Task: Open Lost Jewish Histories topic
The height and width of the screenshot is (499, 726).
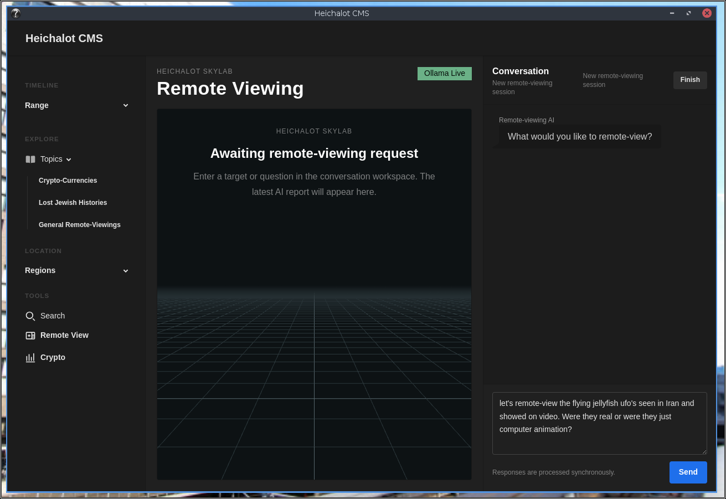Action: point(73,203)
